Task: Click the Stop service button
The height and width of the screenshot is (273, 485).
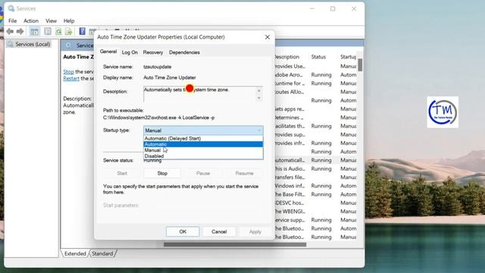Action: point(162,174)
